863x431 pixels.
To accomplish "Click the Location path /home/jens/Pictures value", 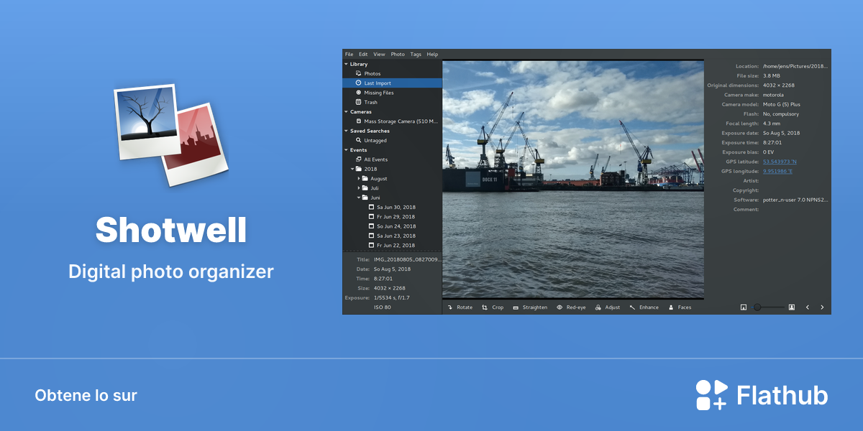I will pyautogui.click(x=795, y=66).
